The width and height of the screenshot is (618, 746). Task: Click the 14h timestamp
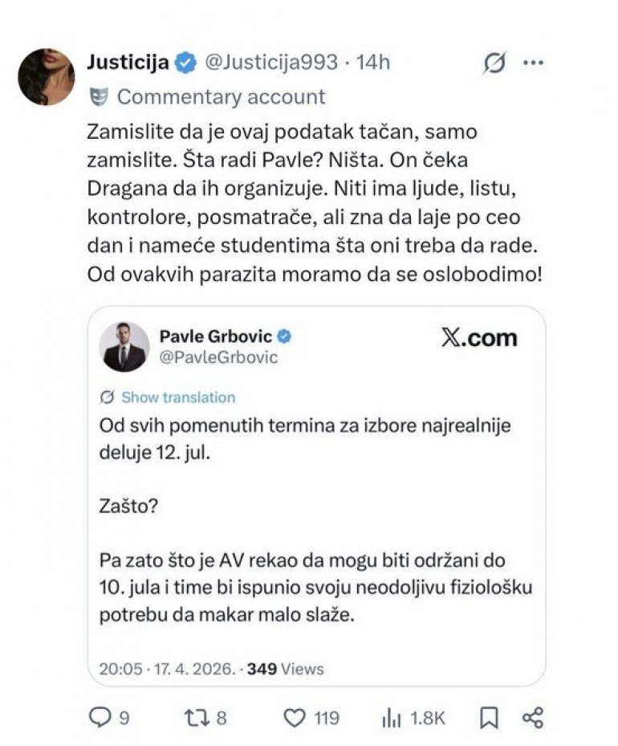[373, 63]
